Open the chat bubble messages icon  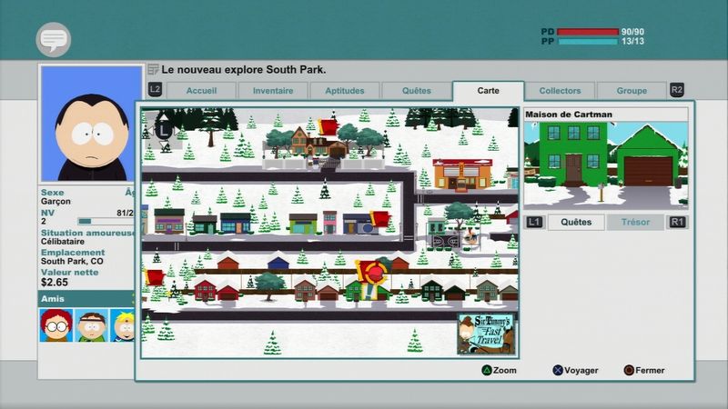54,39
